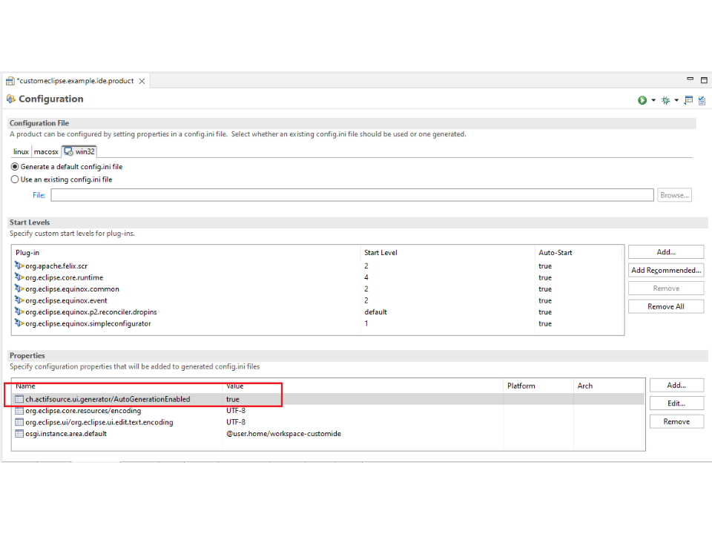This screenshot has height=534, width=712.
Task: Click the AutoGenerationEnabled property icon
Action: tap(19, 399)
